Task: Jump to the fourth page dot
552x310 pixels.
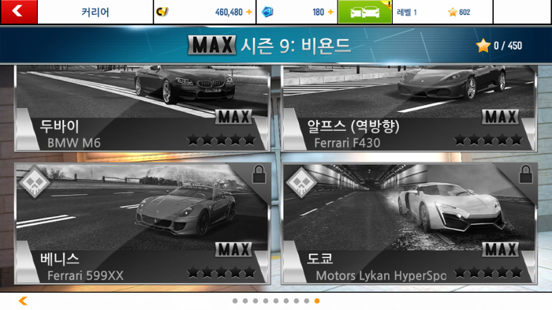Action: point(266,301)
